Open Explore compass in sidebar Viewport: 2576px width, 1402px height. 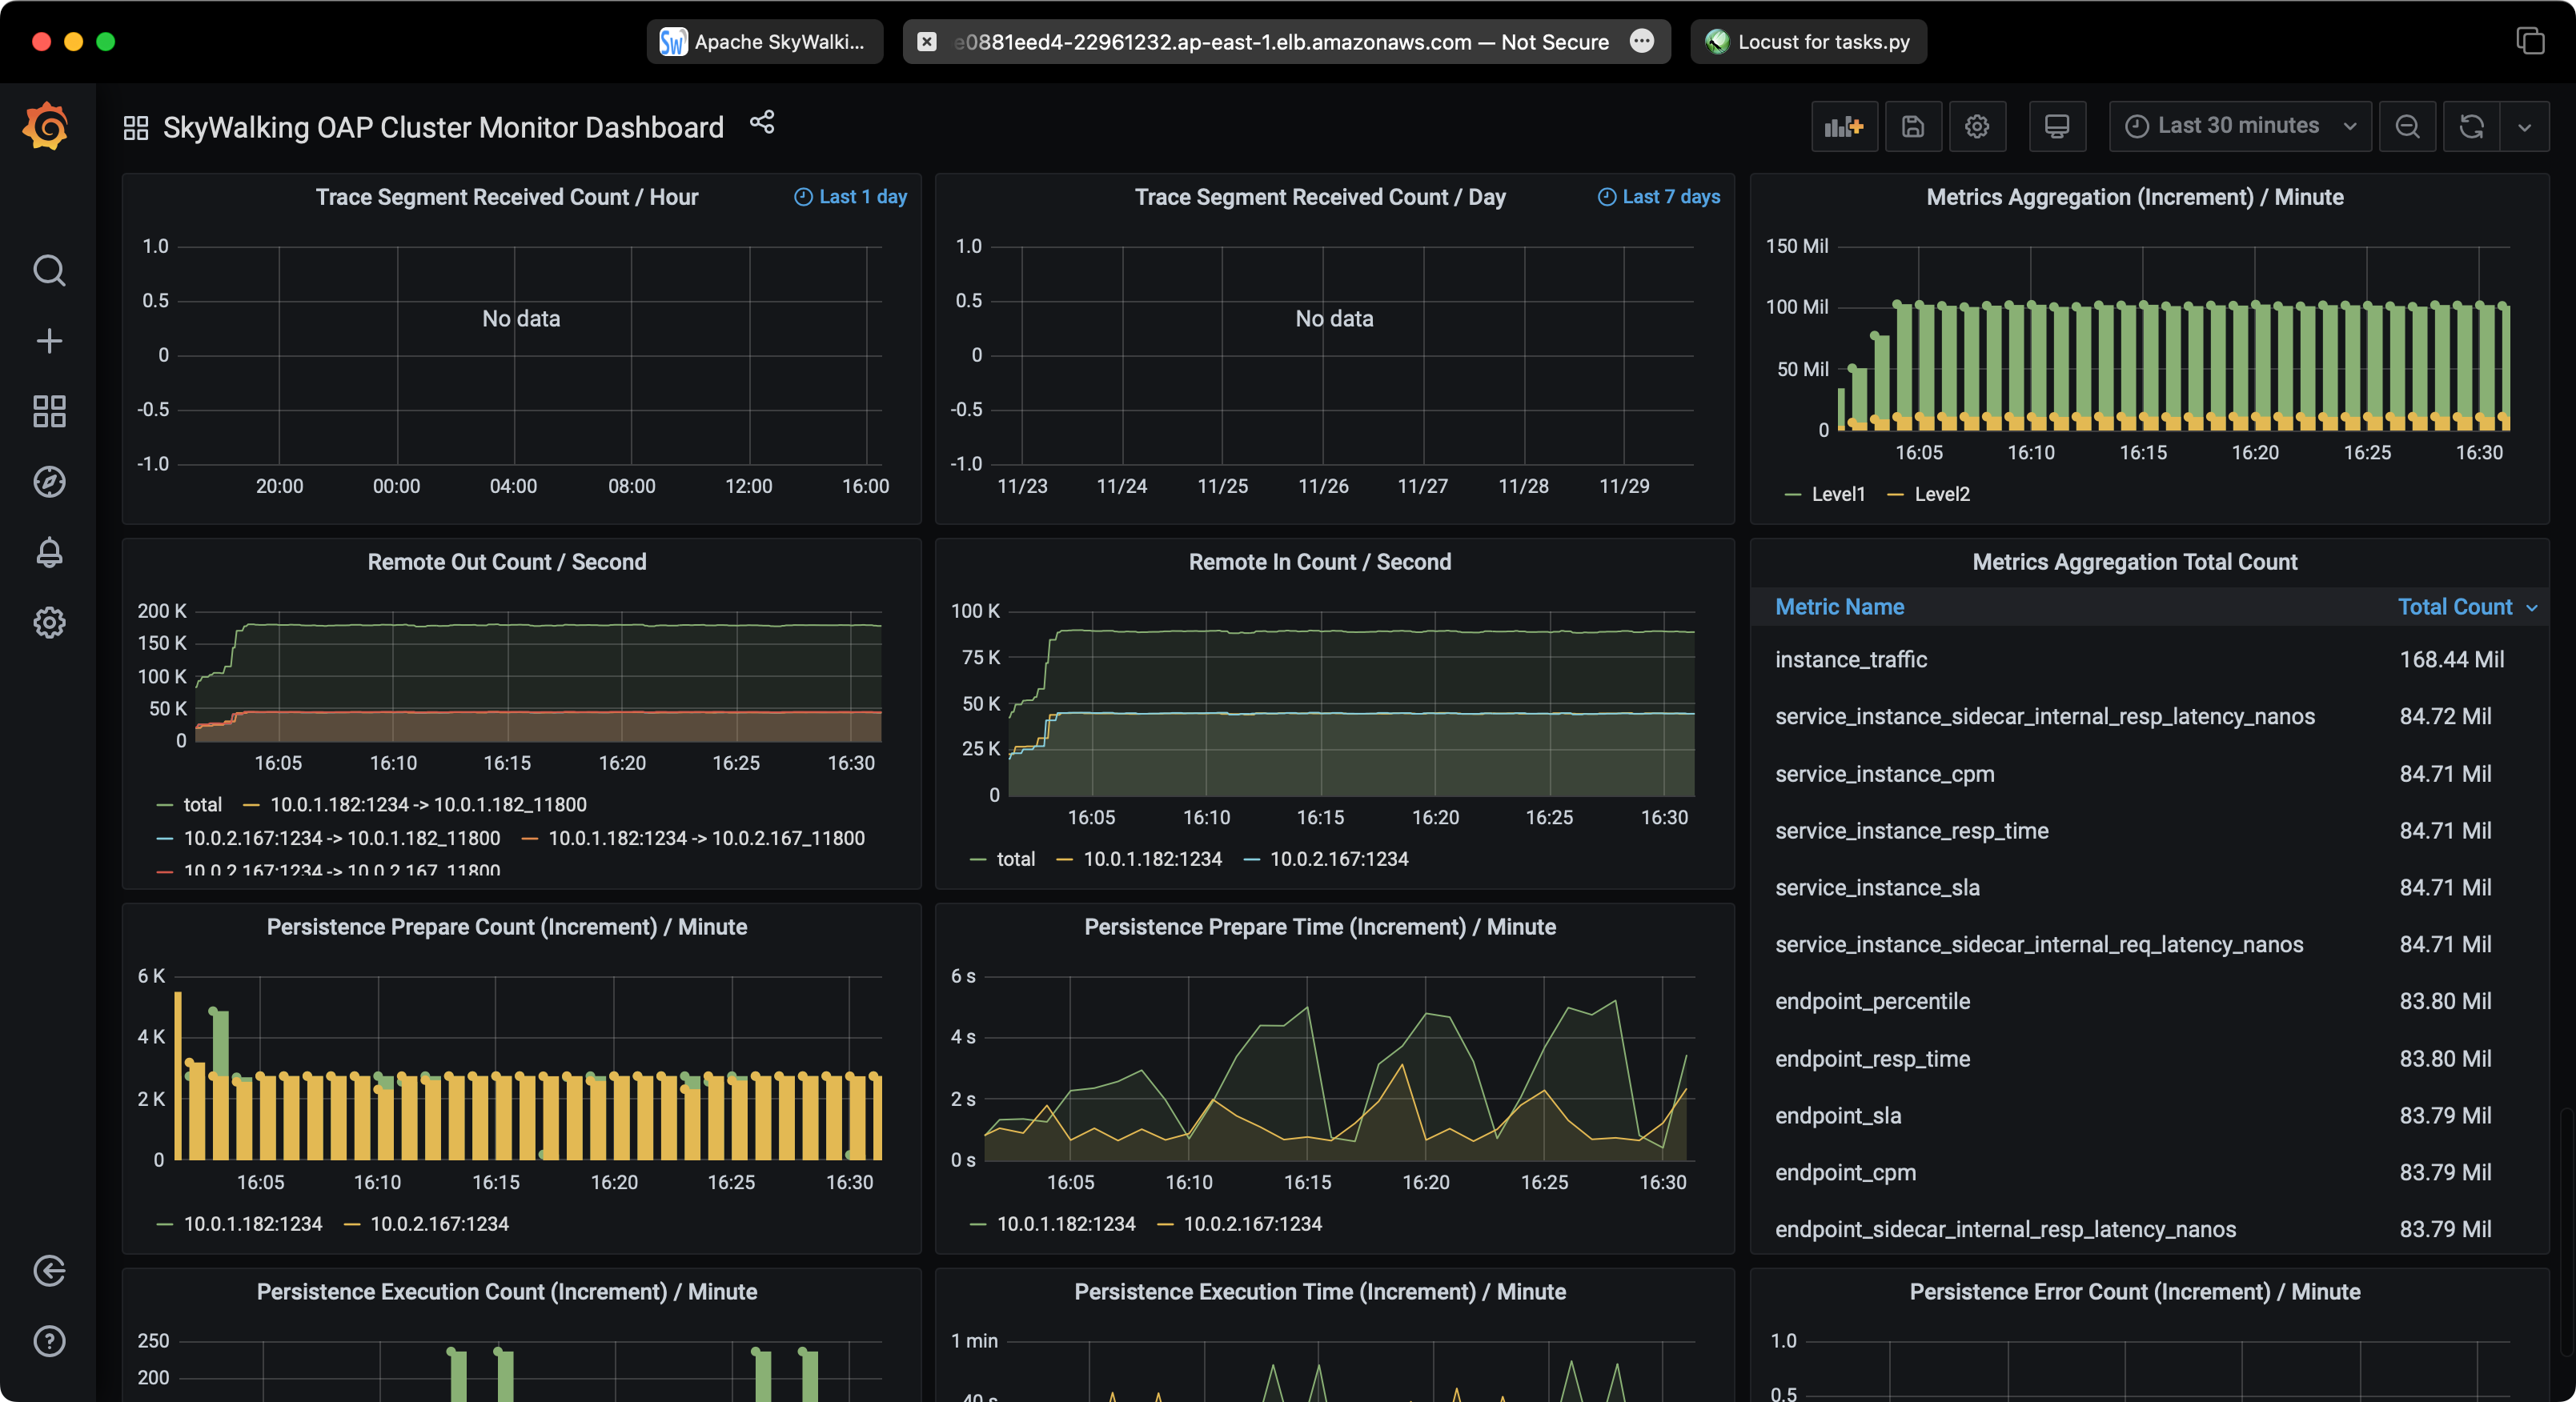49,482
